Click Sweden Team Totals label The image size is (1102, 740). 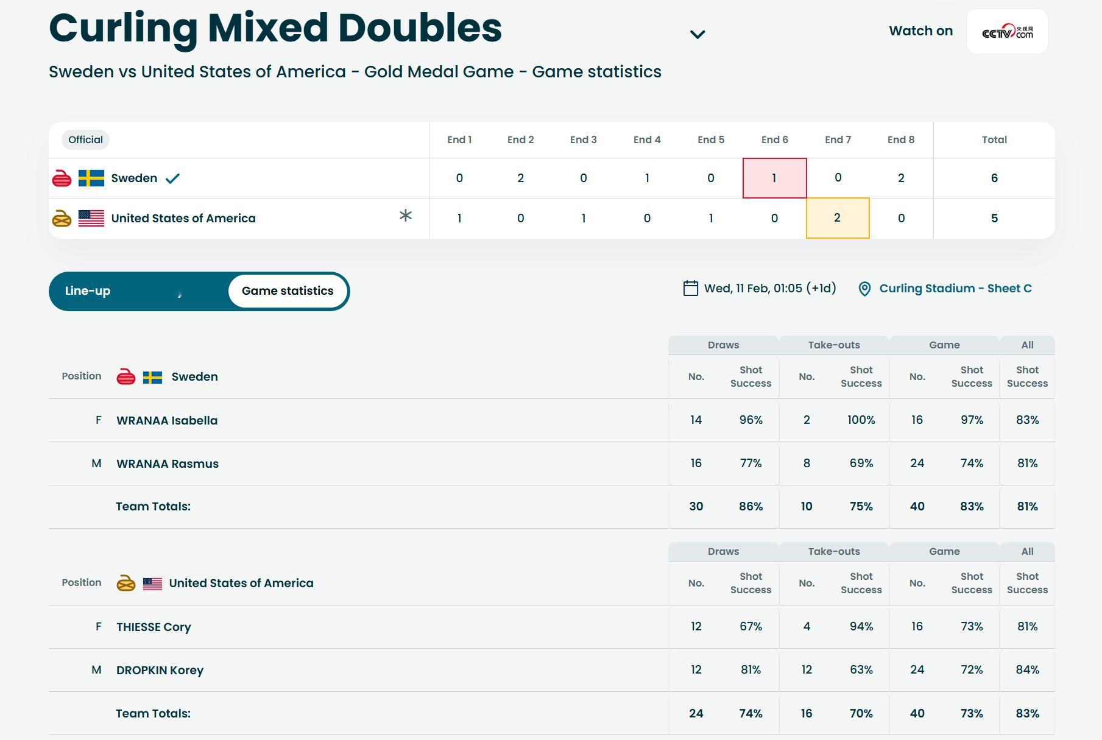(x=154, y=507)
